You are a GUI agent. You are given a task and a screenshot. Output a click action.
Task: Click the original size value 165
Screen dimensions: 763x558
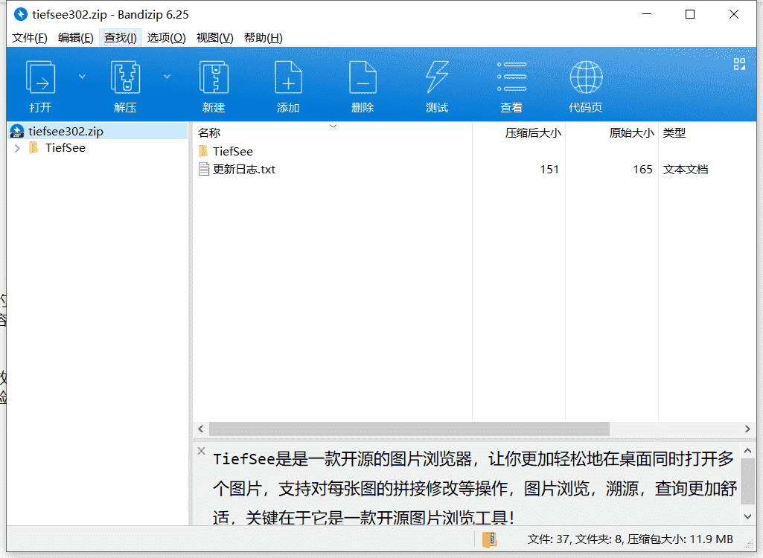coord(643,170)
